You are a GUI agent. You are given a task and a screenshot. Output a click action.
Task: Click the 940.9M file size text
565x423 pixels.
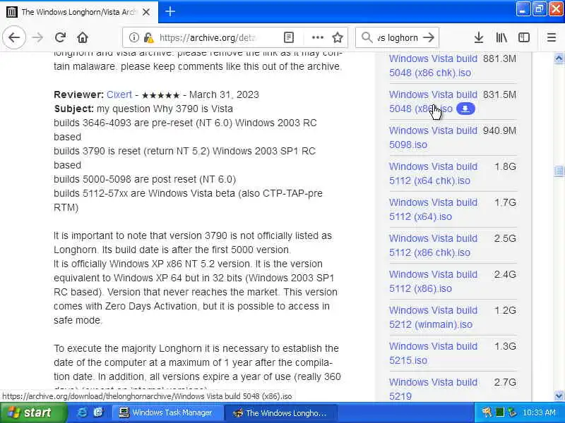point(499,130)
